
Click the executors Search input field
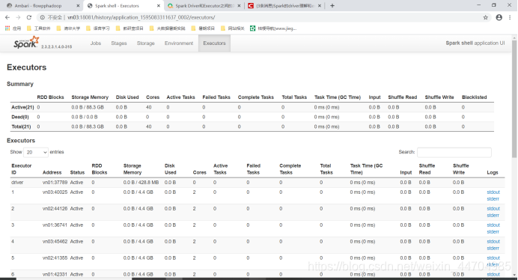click(x=454, y=152)
